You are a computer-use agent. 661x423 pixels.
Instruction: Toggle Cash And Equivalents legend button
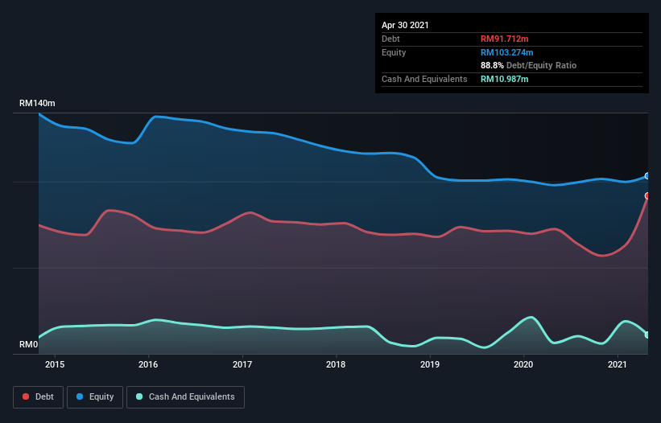[x=185, y=397]
